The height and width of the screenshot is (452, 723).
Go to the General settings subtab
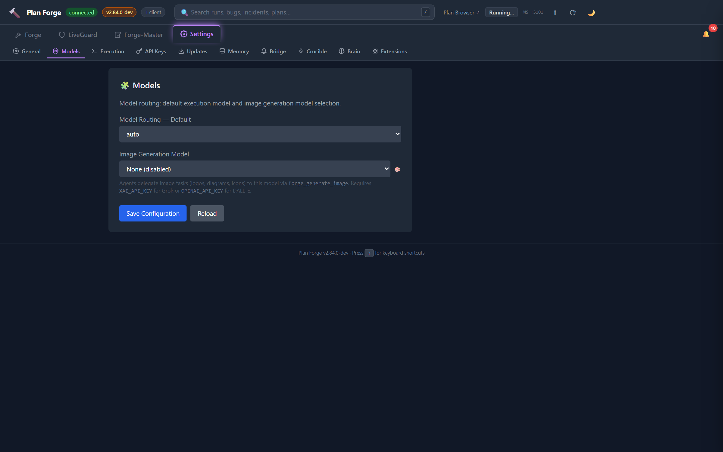pyautogui.click(x=27, y=52)
